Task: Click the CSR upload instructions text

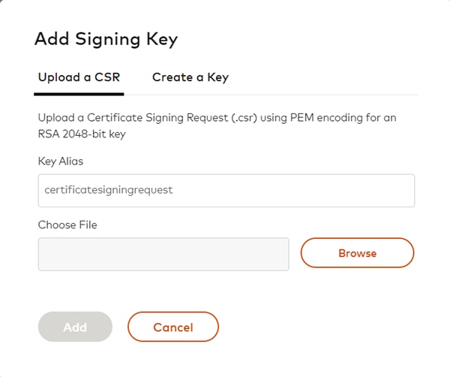Action: click(217, 118)
